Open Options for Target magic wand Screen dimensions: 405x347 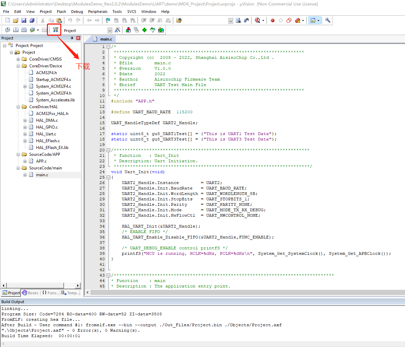click(118, 30)
